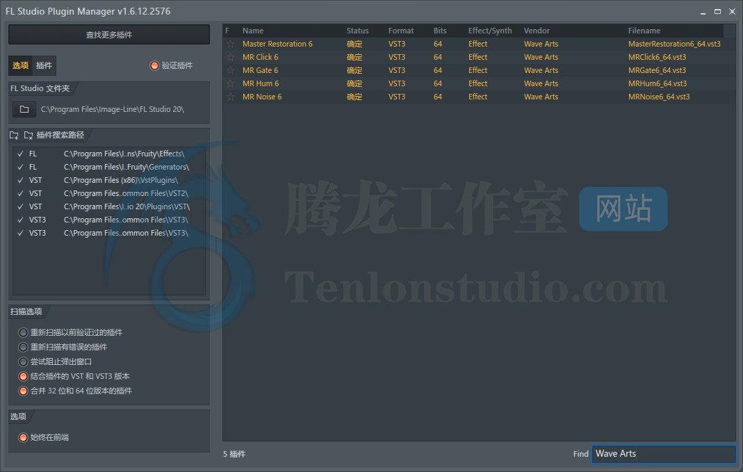Switch to the 插件 (Plugins) tab
This screenshot has width=743, height=472.
point(44,66)
